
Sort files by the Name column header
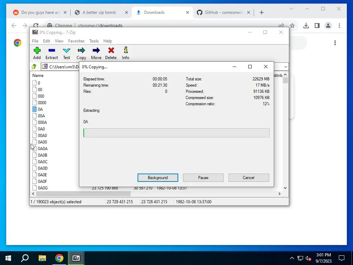pos(38,76)
